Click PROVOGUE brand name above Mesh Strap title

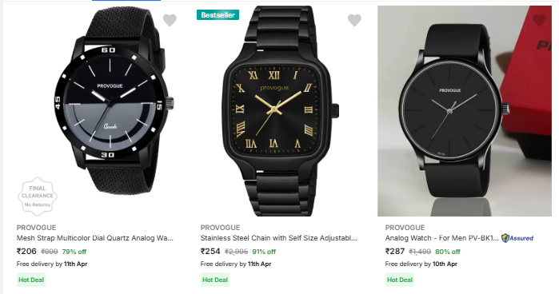(x=36, y=228)
